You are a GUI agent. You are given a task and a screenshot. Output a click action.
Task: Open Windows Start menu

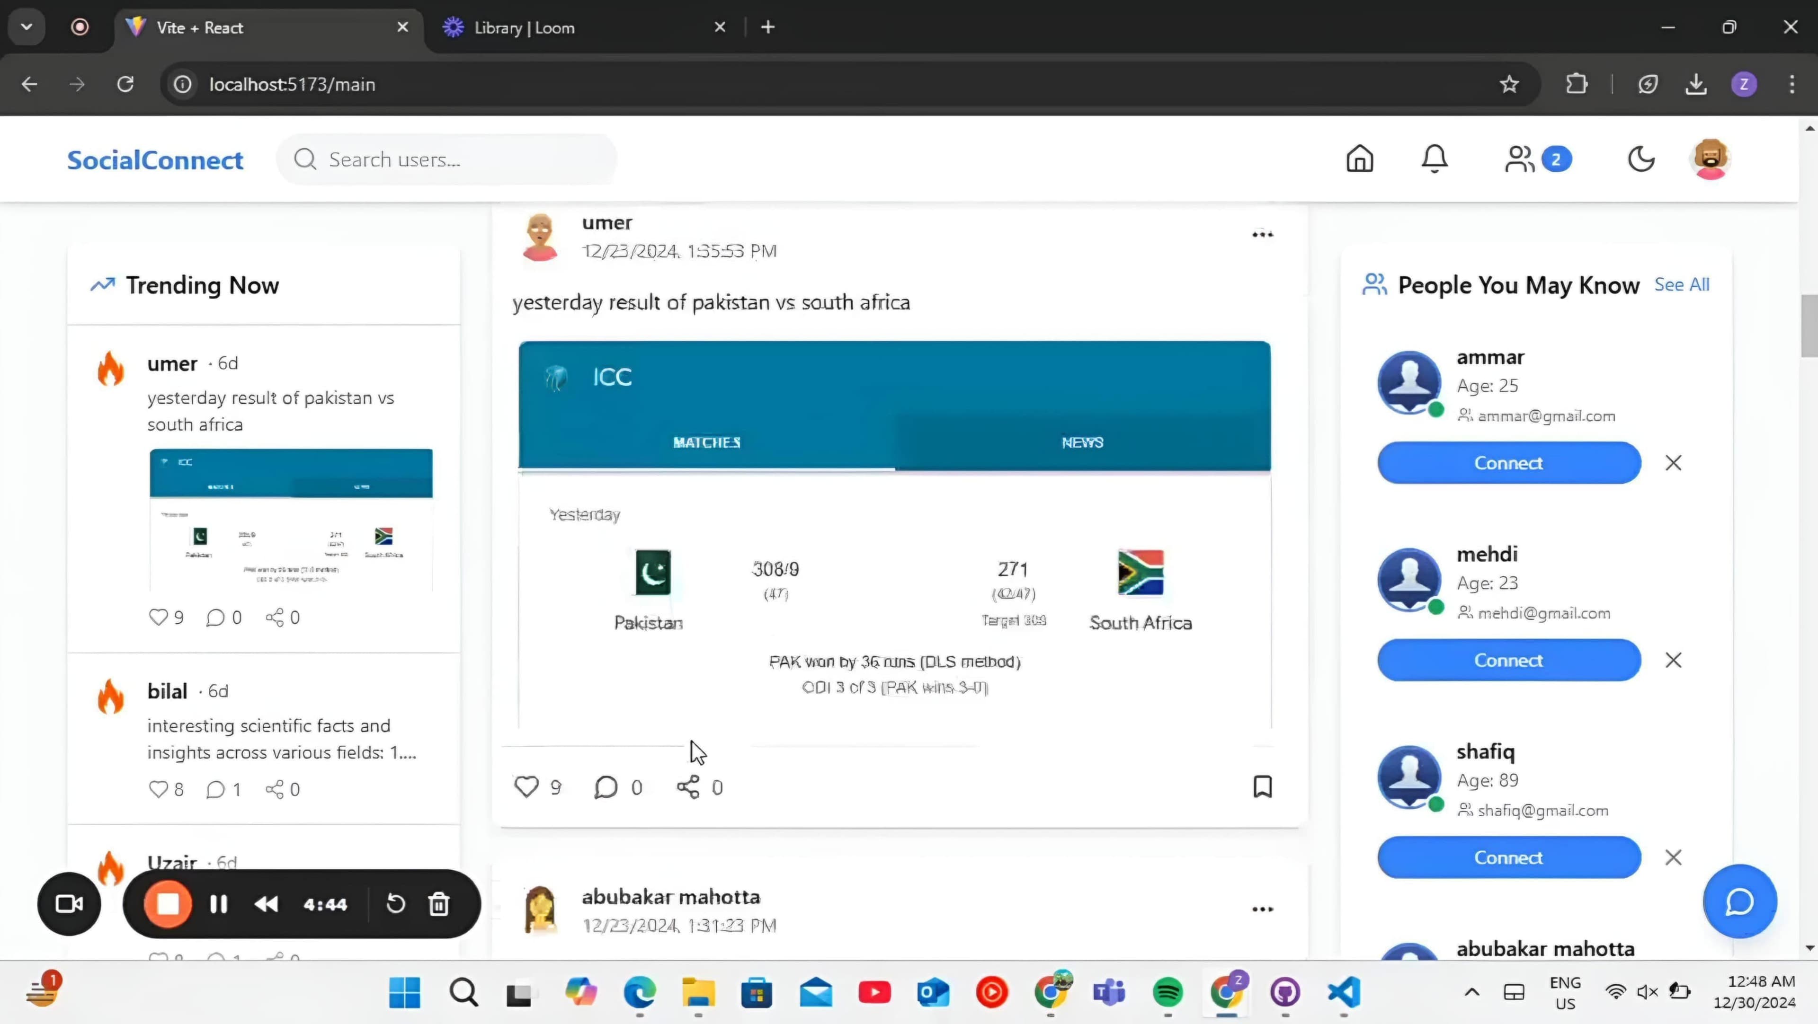coord(404,993)
